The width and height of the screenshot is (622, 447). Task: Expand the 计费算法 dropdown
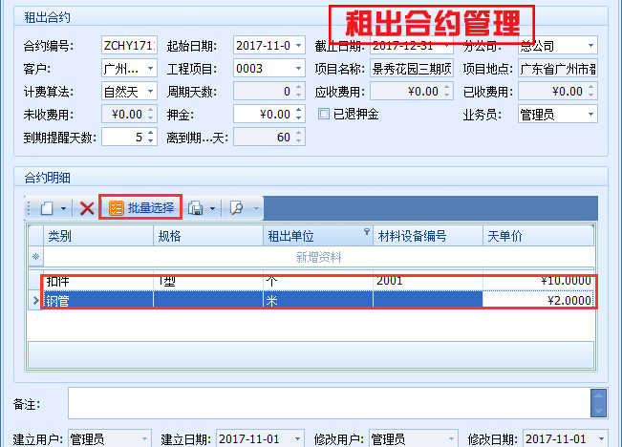coord(149,92)
